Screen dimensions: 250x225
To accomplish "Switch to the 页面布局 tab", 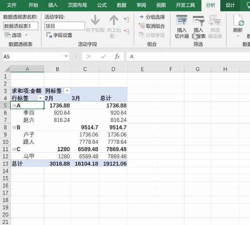I will (77, 5).
